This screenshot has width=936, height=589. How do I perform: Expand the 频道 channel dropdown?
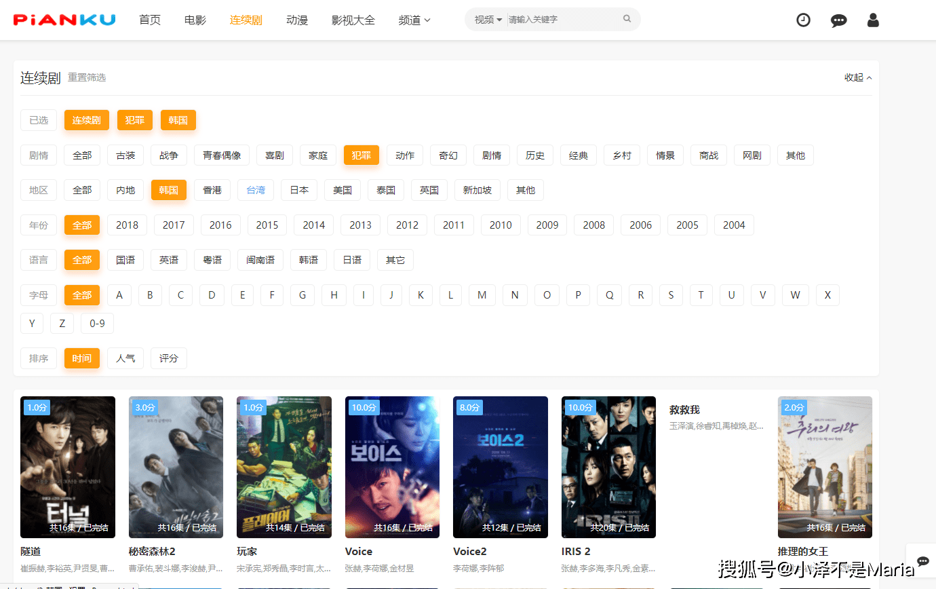click(414, 20)
